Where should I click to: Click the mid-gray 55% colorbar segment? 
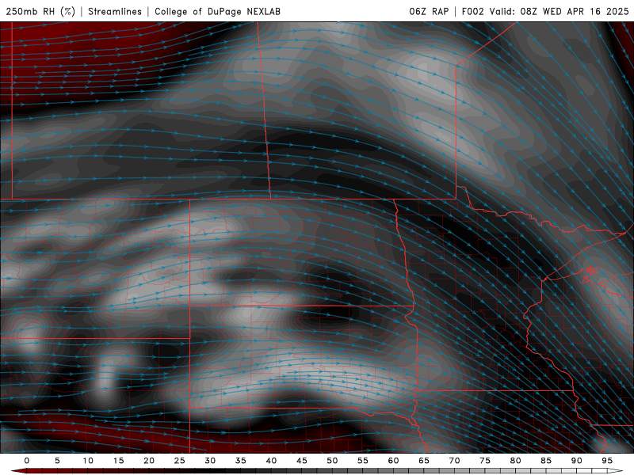[370, 471]
